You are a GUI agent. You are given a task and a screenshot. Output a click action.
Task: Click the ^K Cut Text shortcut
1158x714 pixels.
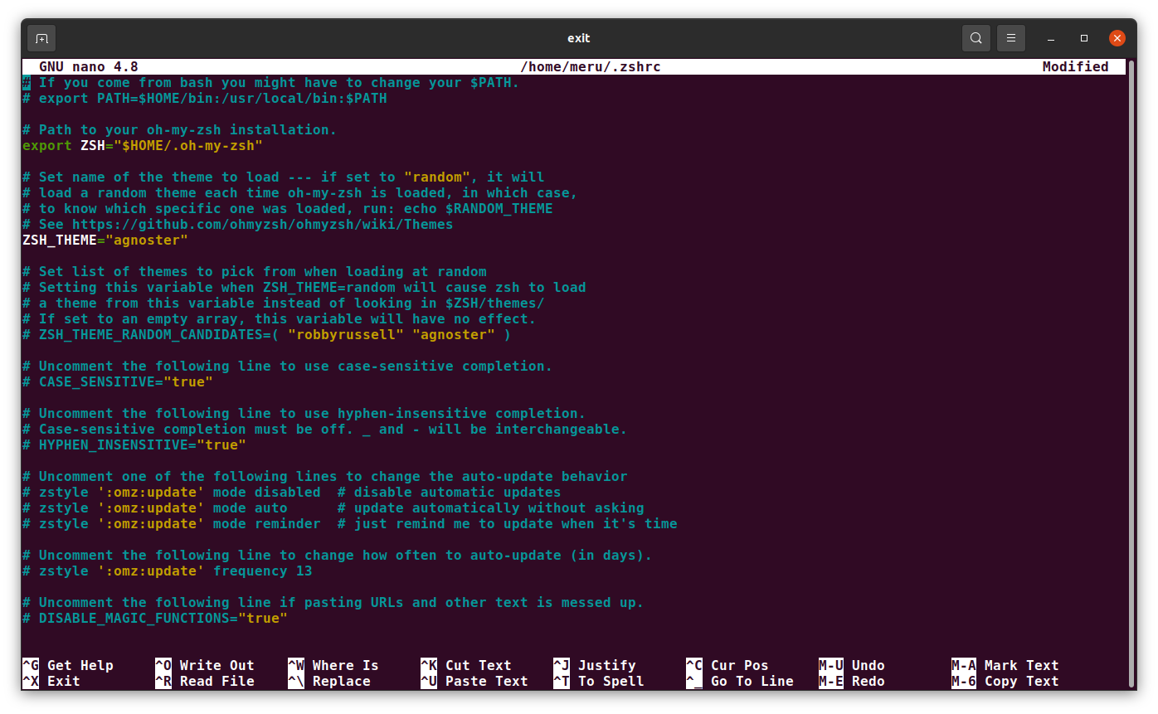point(466,665)
